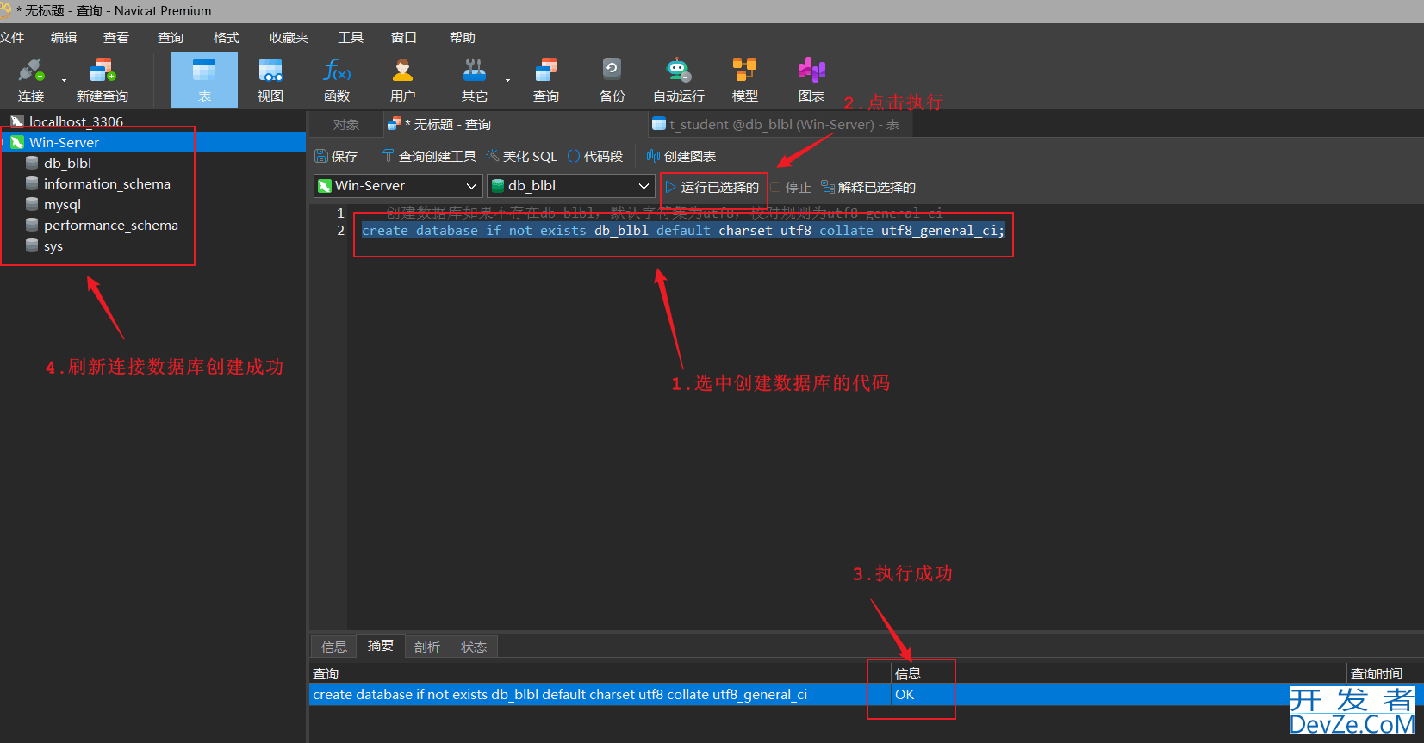Viewport: 1424px width, 743px height.
Task: Open the User (用户) toolbar icon
Action: [402, 71]
